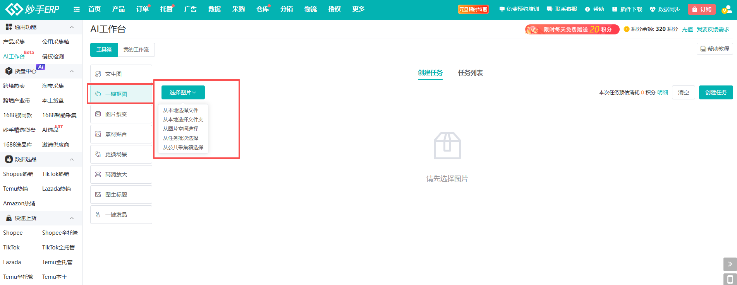The image size is (737, 285).
Task: Click the green 创建任务 button
Action: [716, 92]
